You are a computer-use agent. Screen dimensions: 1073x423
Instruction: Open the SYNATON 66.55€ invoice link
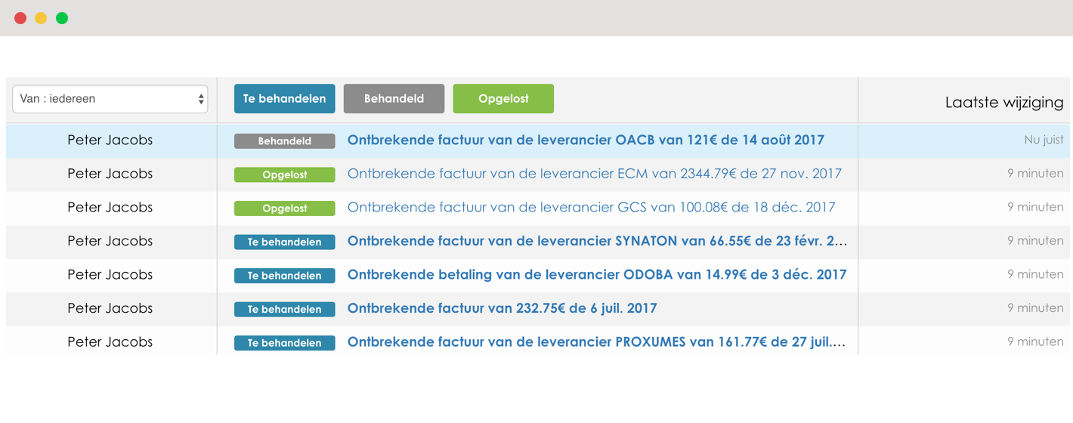598,241
